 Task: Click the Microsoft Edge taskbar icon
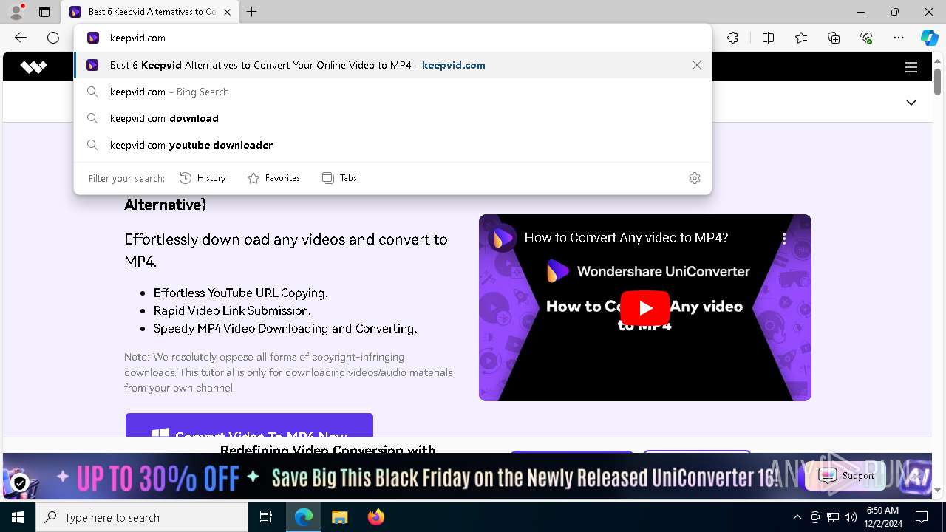(x=304, y=517)
